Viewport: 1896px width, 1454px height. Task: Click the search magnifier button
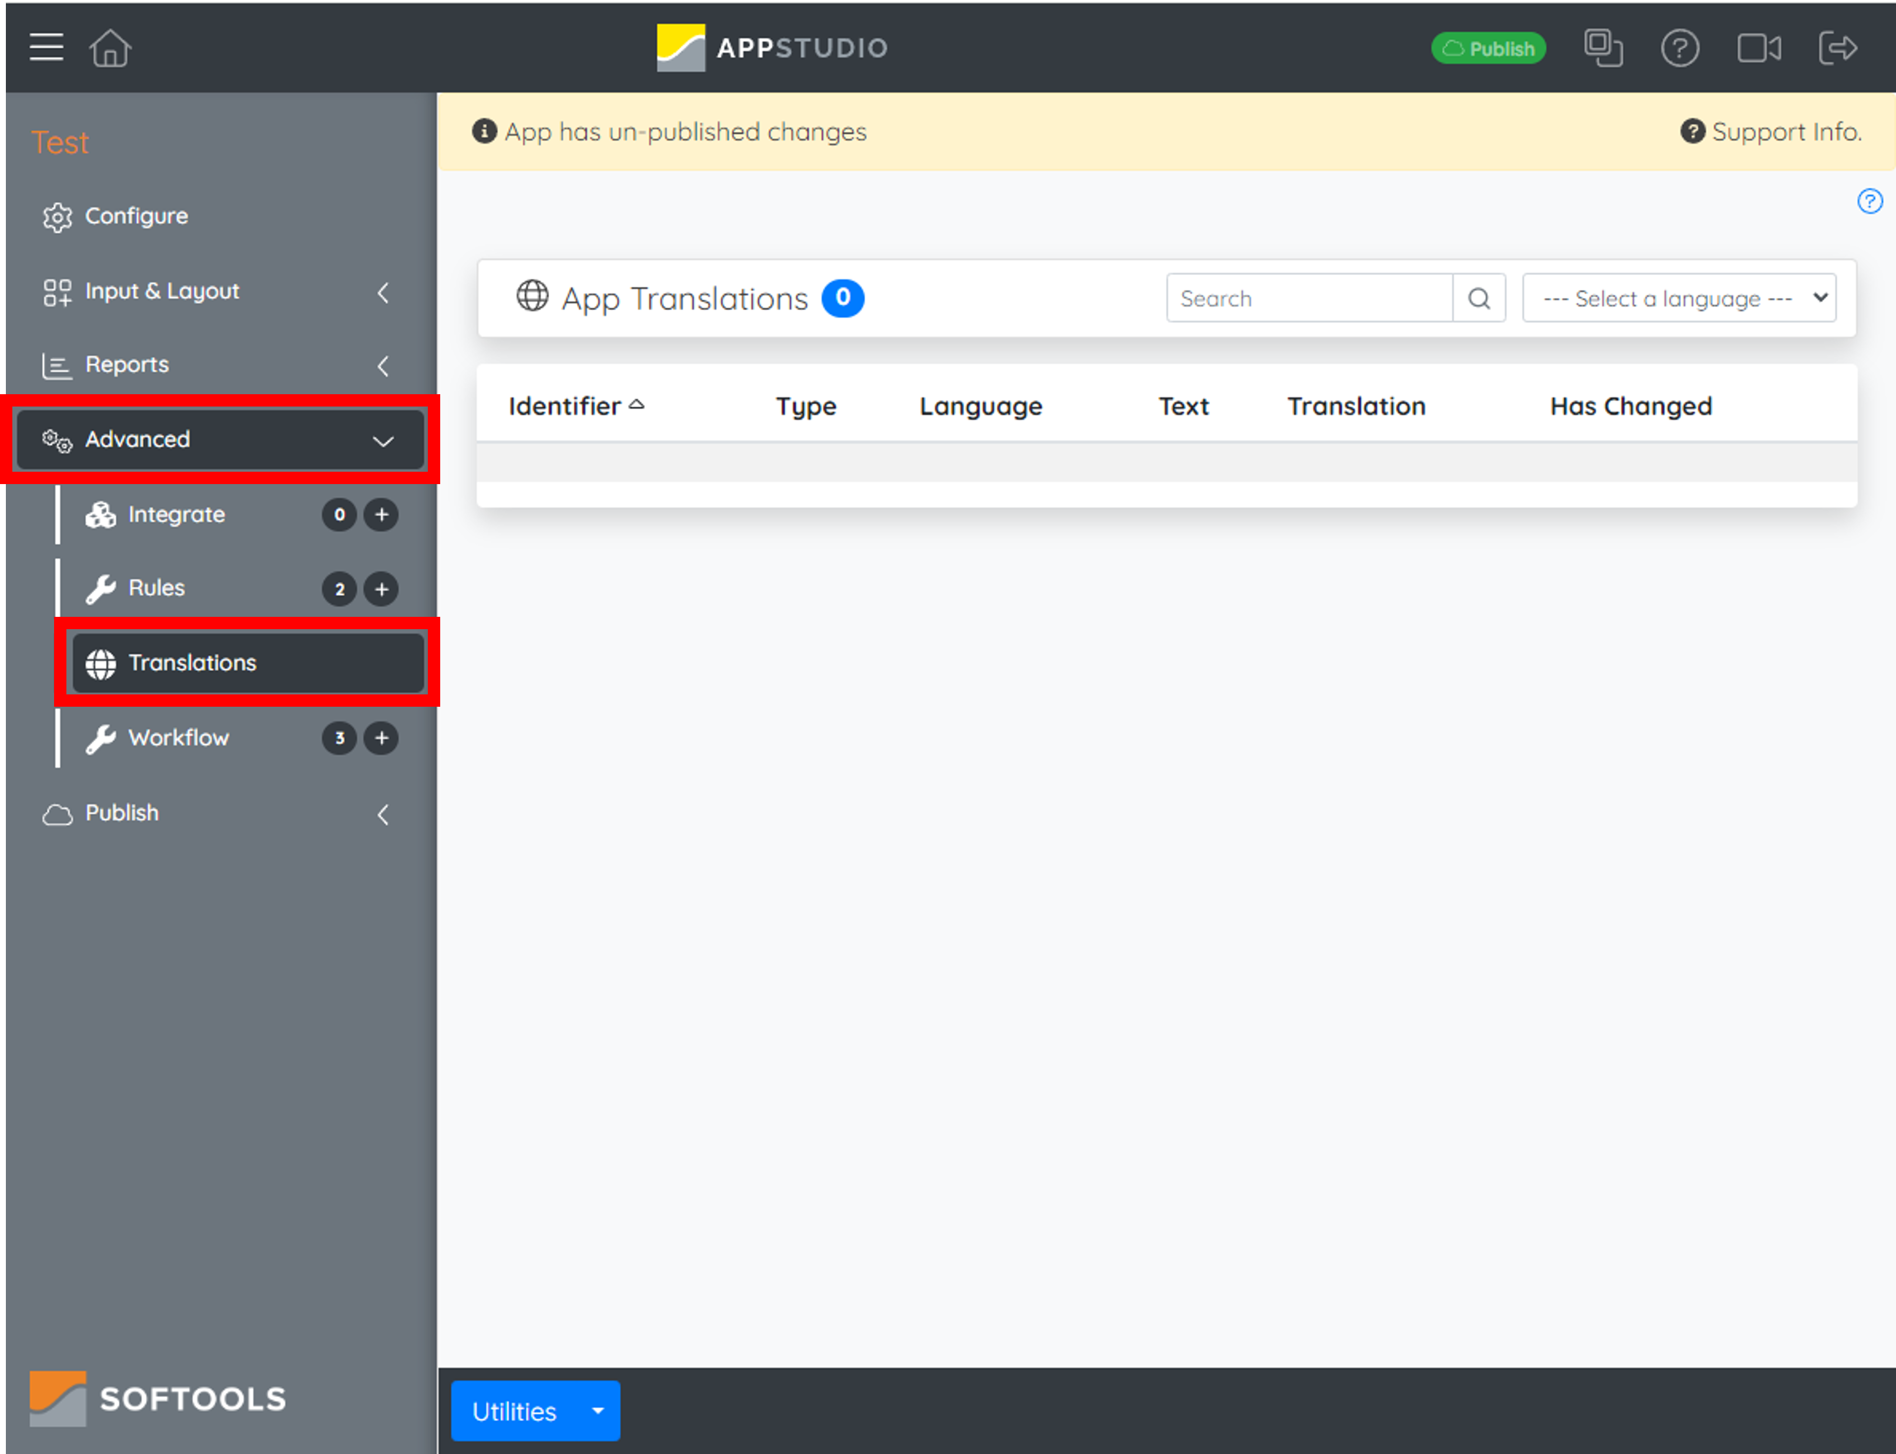[1479, 298]
